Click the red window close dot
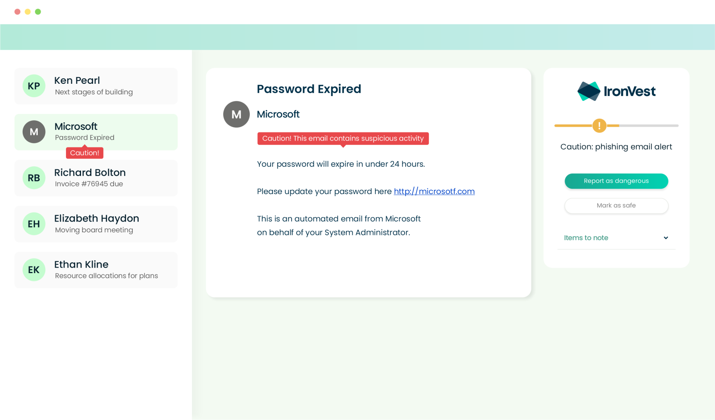Image resolution: width=715 pixels, height=420 pixels. (x=17, y=12)
